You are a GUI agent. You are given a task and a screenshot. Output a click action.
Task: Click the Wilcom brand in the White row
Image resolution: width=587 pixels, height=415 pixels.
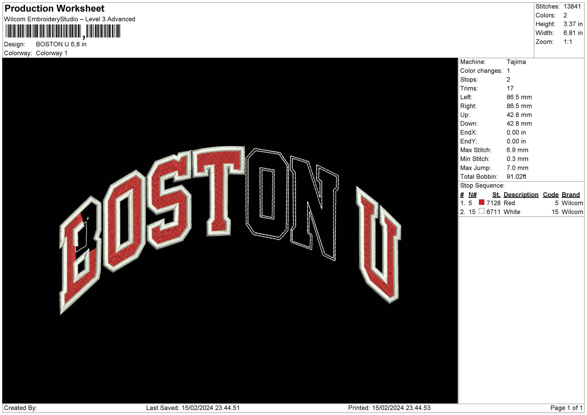[572, 212]
